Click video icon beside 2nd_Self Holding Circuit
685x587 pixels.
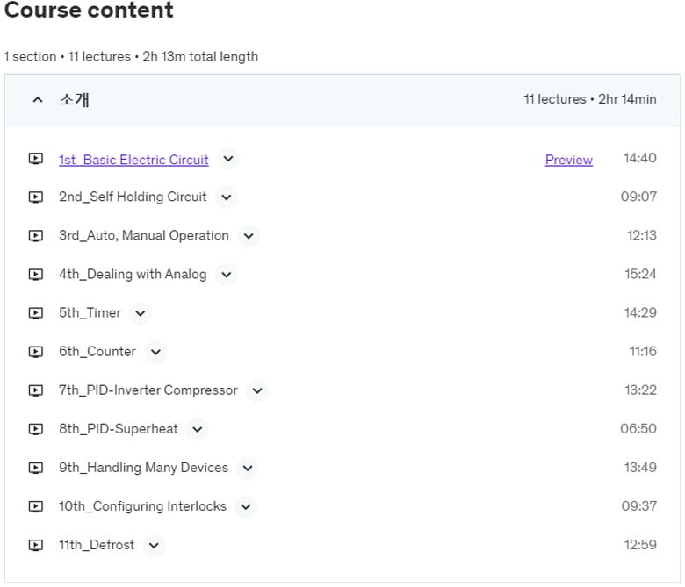(35, 197)
